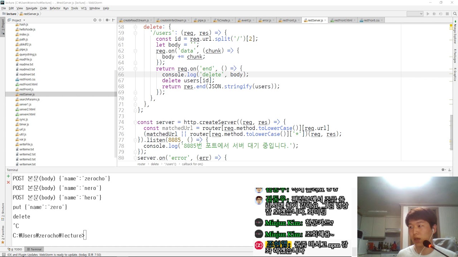Open R Graphics side panel

coord(455,74)
